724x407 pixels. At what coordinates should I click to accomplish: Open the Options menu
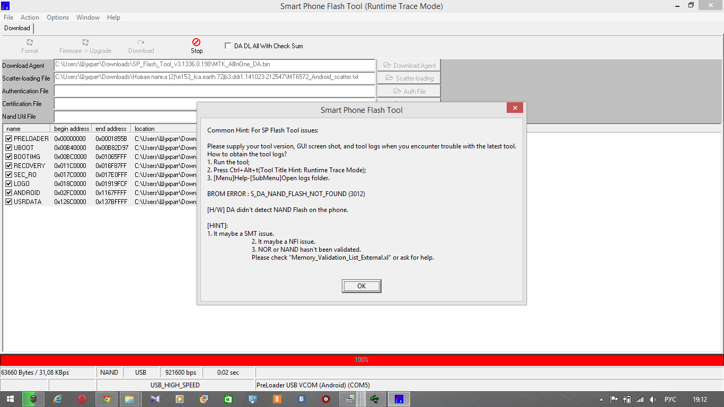[58, 17]
